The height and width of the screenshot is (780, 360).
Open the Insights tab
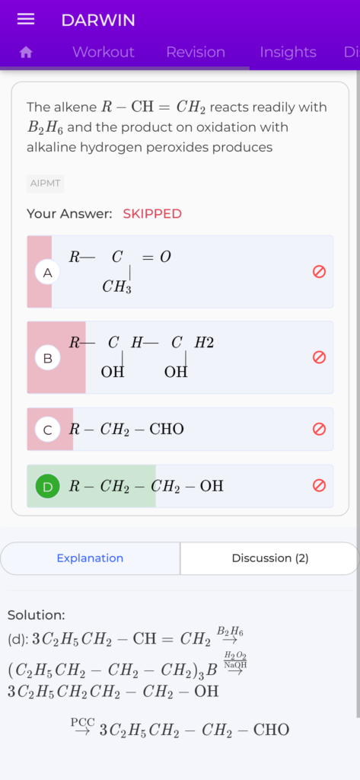click(288, 53)
